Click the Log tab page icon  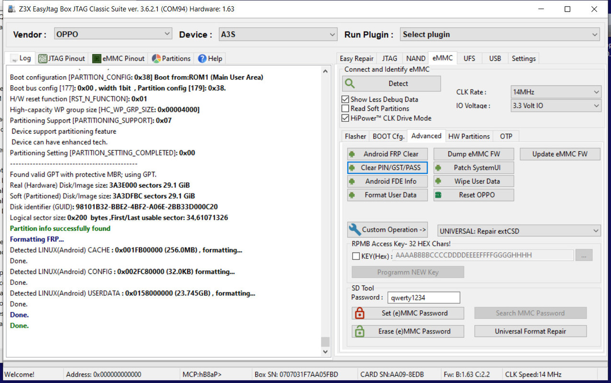point(13,58)
